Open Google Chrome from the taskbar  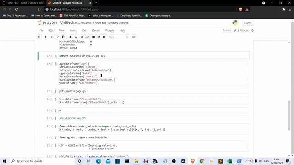(x=202, y=161)
